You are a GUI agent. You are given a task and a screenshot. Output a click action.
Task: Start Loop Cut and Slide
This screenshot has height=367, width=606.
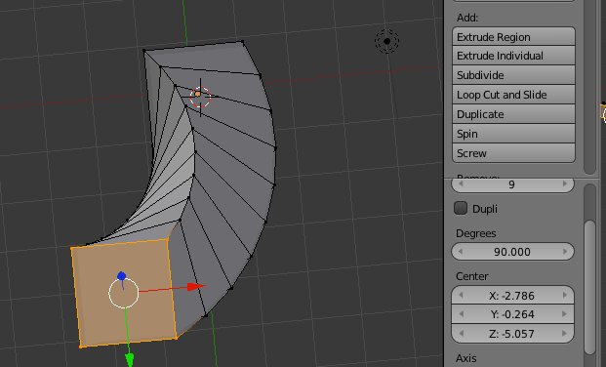coord(513,95)
